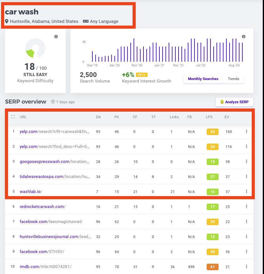Open the washlab.io link
264x274 pixels.
pyautogui.click(x=31, y=192)
